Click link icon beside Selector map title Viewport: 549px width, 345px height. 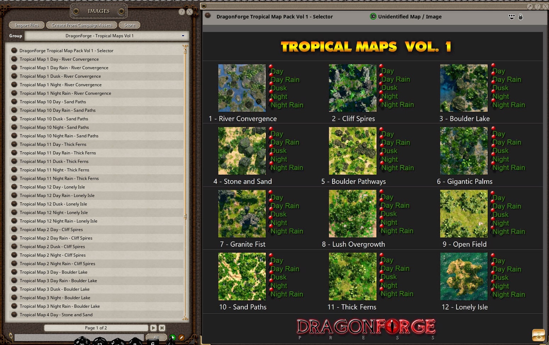point(208,16)
